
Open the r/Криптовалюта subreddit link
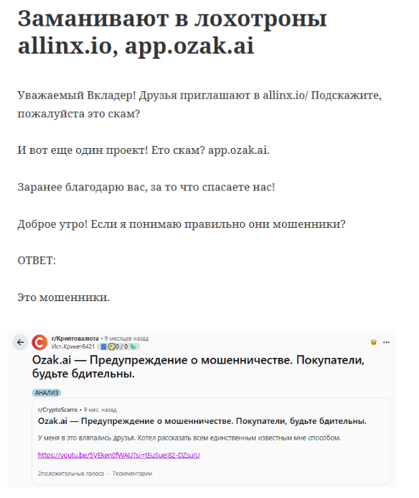pyautogui.click(x=75, y=338)
